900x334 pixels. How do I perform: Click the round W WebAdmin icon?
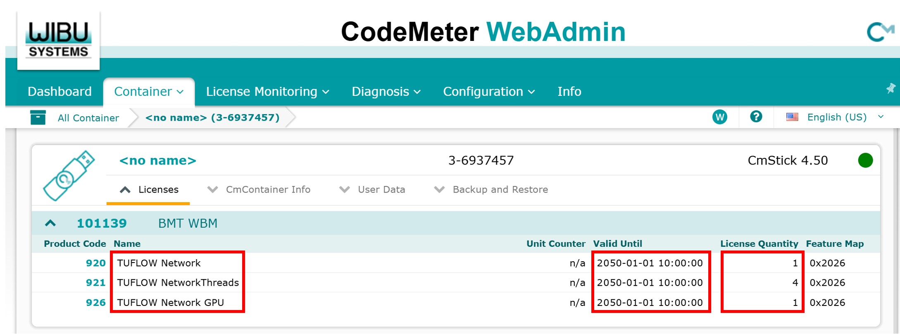pos(720,117)
